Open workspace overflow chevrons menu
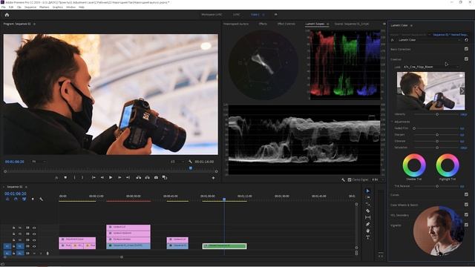This screenshot has width=475, height=267. (x=275, y=14)
